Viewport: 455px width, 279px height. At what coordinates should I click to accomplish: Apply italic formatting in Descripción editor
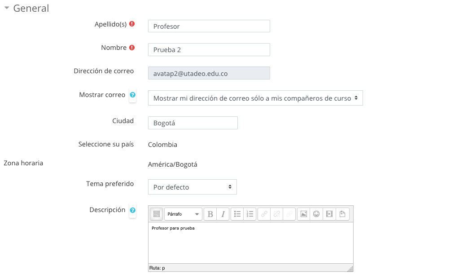(223, 214)
